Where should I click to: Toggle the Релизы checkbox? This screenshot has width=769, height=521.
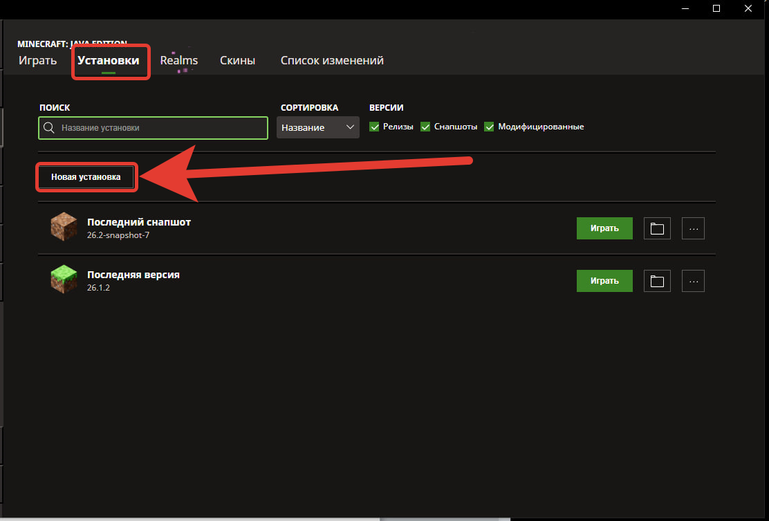[374, 127]
